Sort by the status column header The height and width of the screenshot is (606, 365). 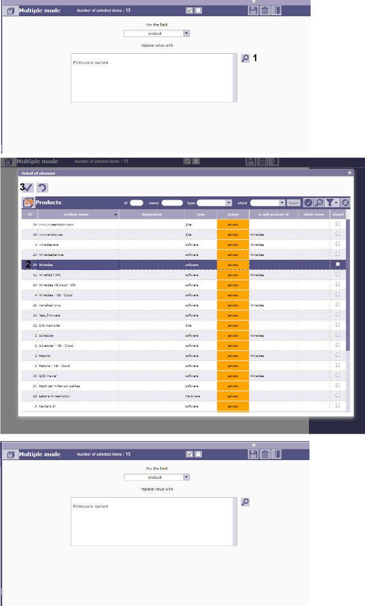pyautogui.click(x=233, y=214)
